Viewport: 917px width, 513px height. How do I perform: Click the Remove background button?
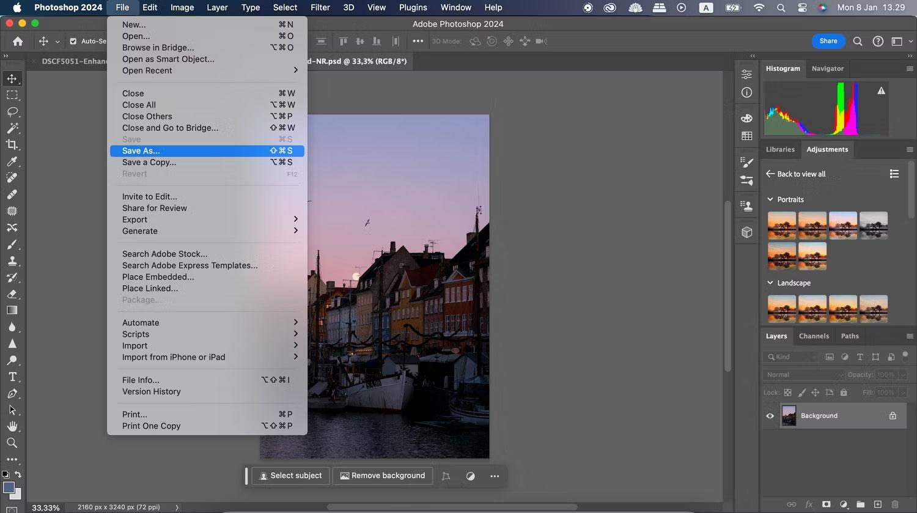tap(382, 476)
